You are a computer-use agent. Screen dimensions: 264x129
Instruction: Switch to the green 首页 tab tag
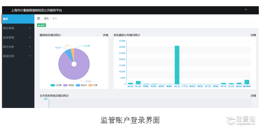(x=41, y=26)
